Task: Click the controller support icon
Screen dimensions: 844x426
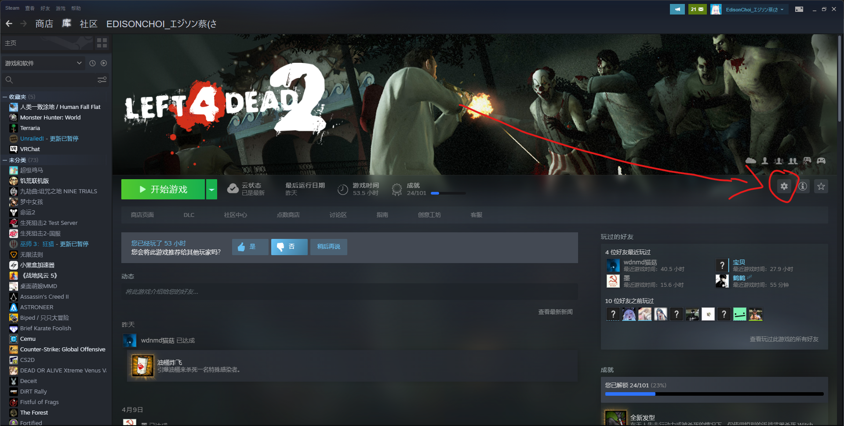Action: pos(821,161)
